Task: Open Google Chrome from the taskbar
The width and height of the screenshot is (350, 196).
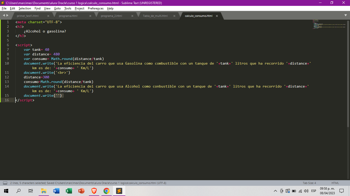Action: [x=107, y=191]
